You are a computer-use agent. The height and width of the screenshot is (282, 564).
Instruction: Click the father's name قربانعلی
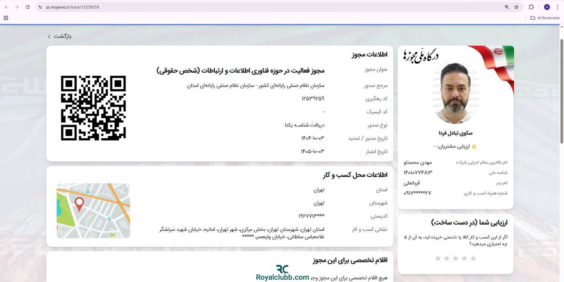pos(411,183)
